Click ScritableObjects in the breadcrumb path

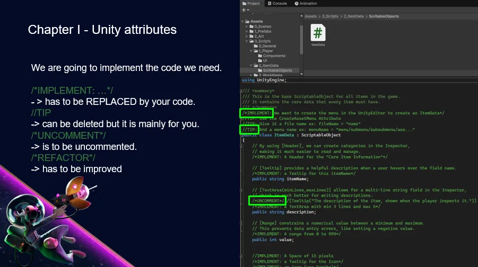click(384, 16)
